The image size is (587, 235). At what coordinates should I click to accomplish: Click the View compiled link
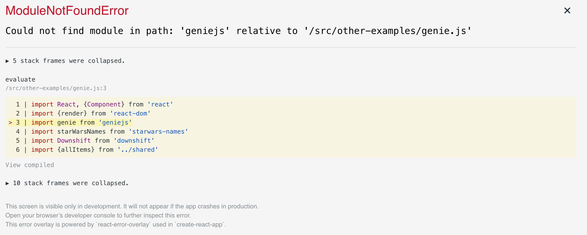tap(29, 165)
